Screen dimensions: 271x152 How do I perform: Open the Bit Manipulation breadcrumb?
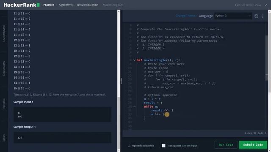(88, 5)
